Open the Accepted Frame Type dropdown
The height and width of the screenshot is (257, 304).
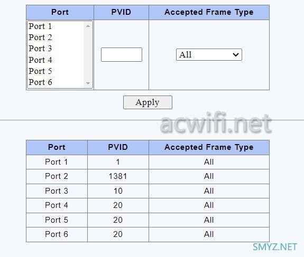[209, 54]
